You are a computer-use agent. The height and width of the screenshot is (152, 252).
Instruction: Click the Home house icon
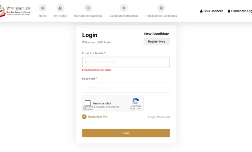pos(43,8)
